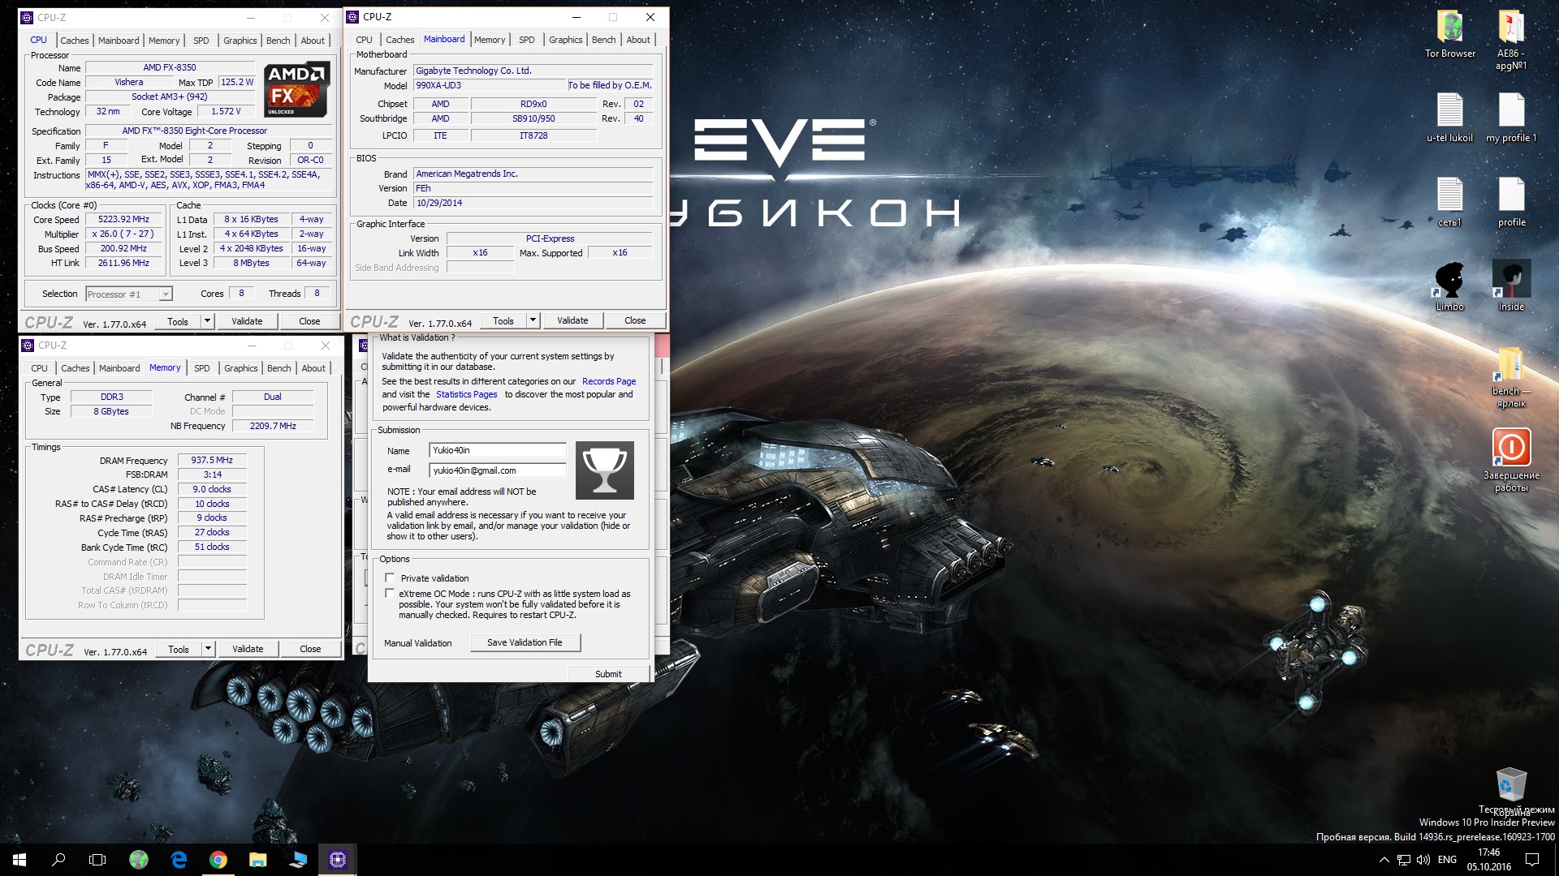Open SPD tab in Mainboard window
Viewport: 1559px width, 876px height.
527,39
